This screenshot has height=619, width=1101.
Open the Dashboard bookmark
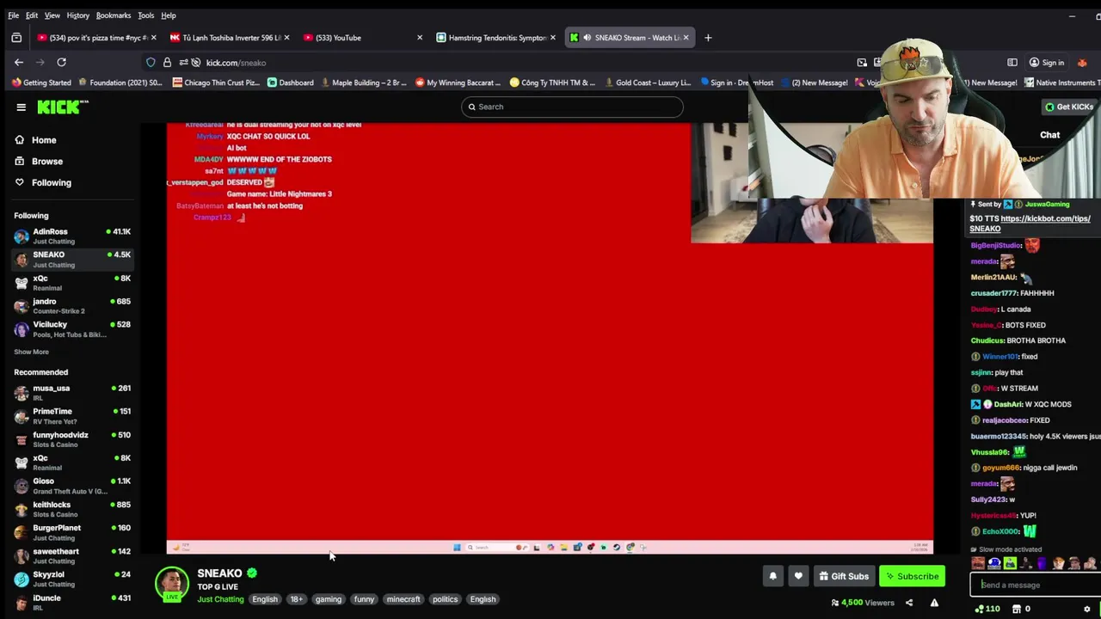(291, 83)
